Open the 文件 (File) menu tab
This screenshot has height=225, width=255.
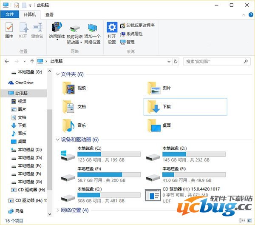[10, 14]
